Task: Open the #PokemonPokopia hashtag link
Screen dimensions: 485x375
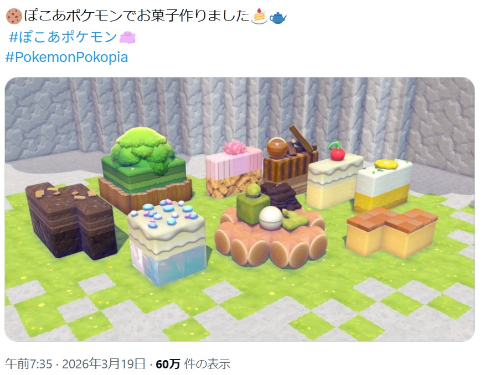Action: pyautogui.click(x=66, y=58)
